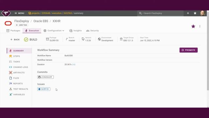The width and height of the screenshot is (209, 118).
Task: Toggle the purple favorite star
Action: click(x=193, y=26)
